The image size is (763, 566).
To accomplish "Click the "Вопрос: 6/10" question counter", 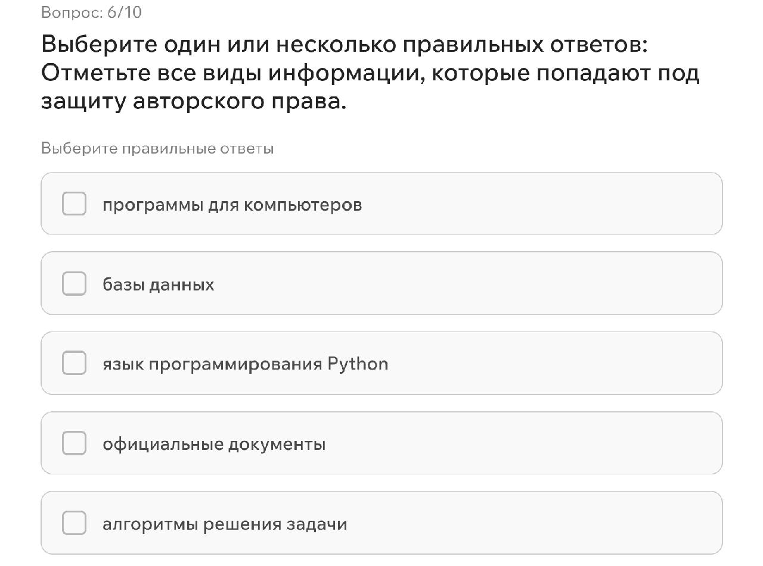I will point(91,12).
